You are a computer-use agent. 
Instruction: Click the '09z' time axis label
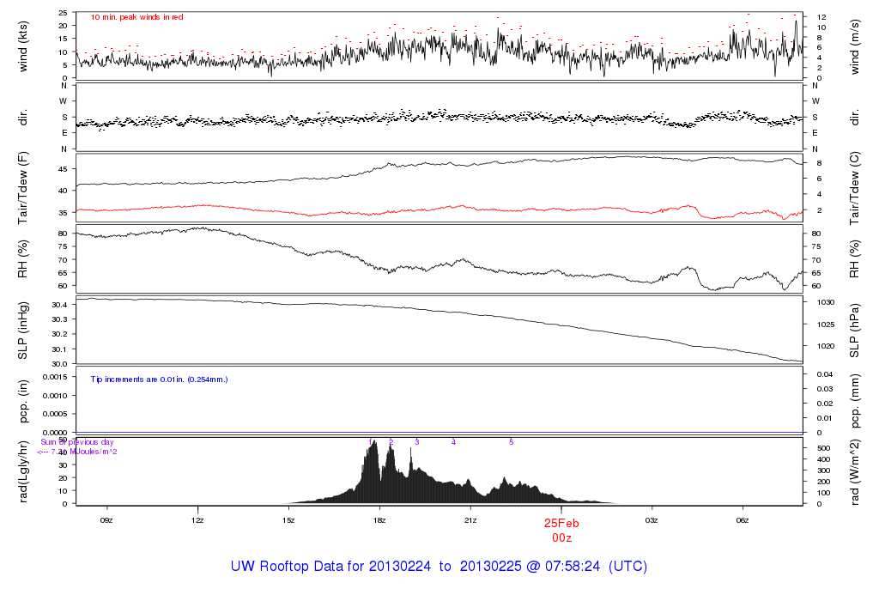(x=106, y=520)
